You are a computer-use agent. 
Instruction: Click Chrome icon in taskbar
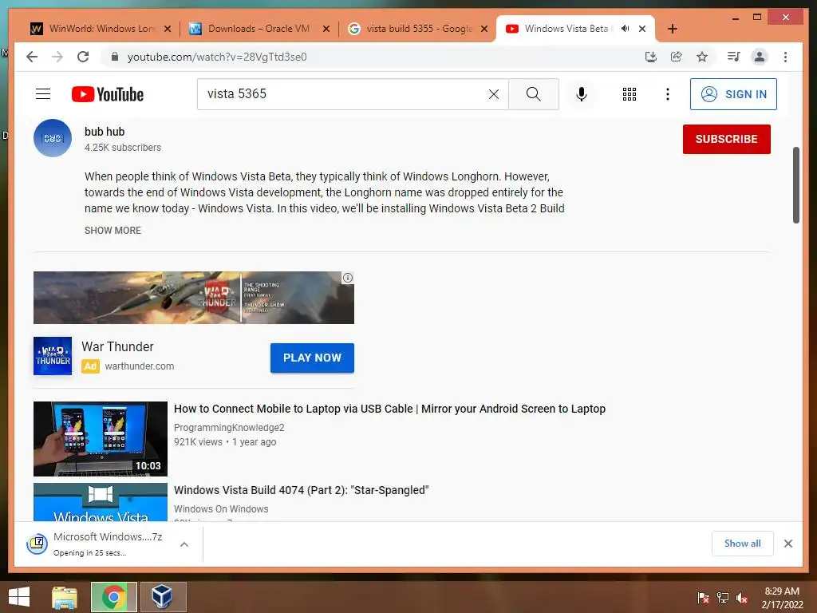click(113, 597)
